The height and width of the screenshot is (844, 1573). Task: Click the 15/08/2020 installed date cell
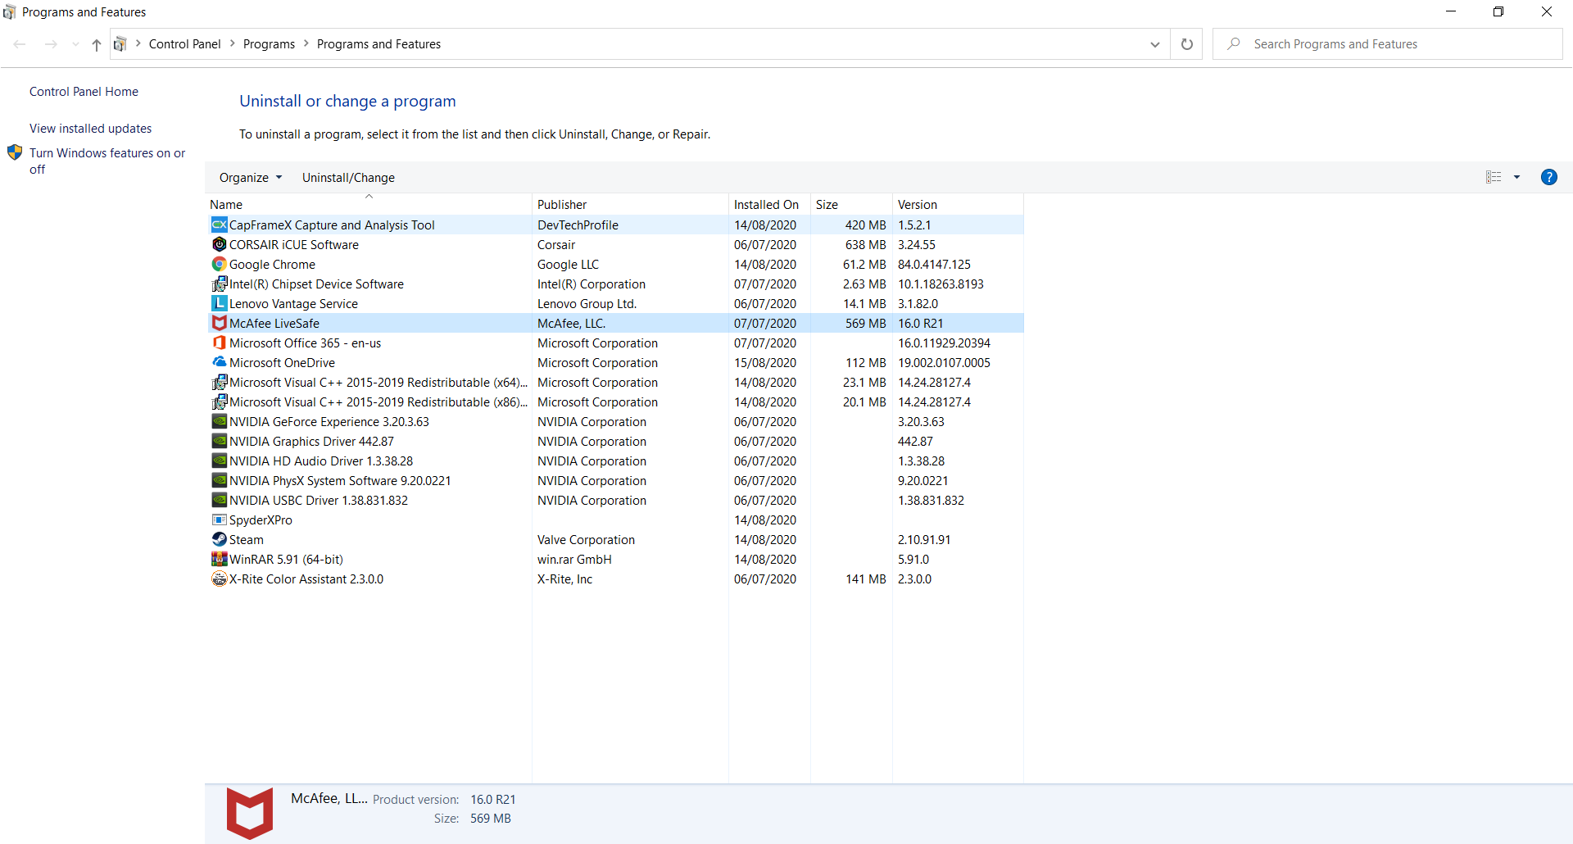click(x=765, y=363)
